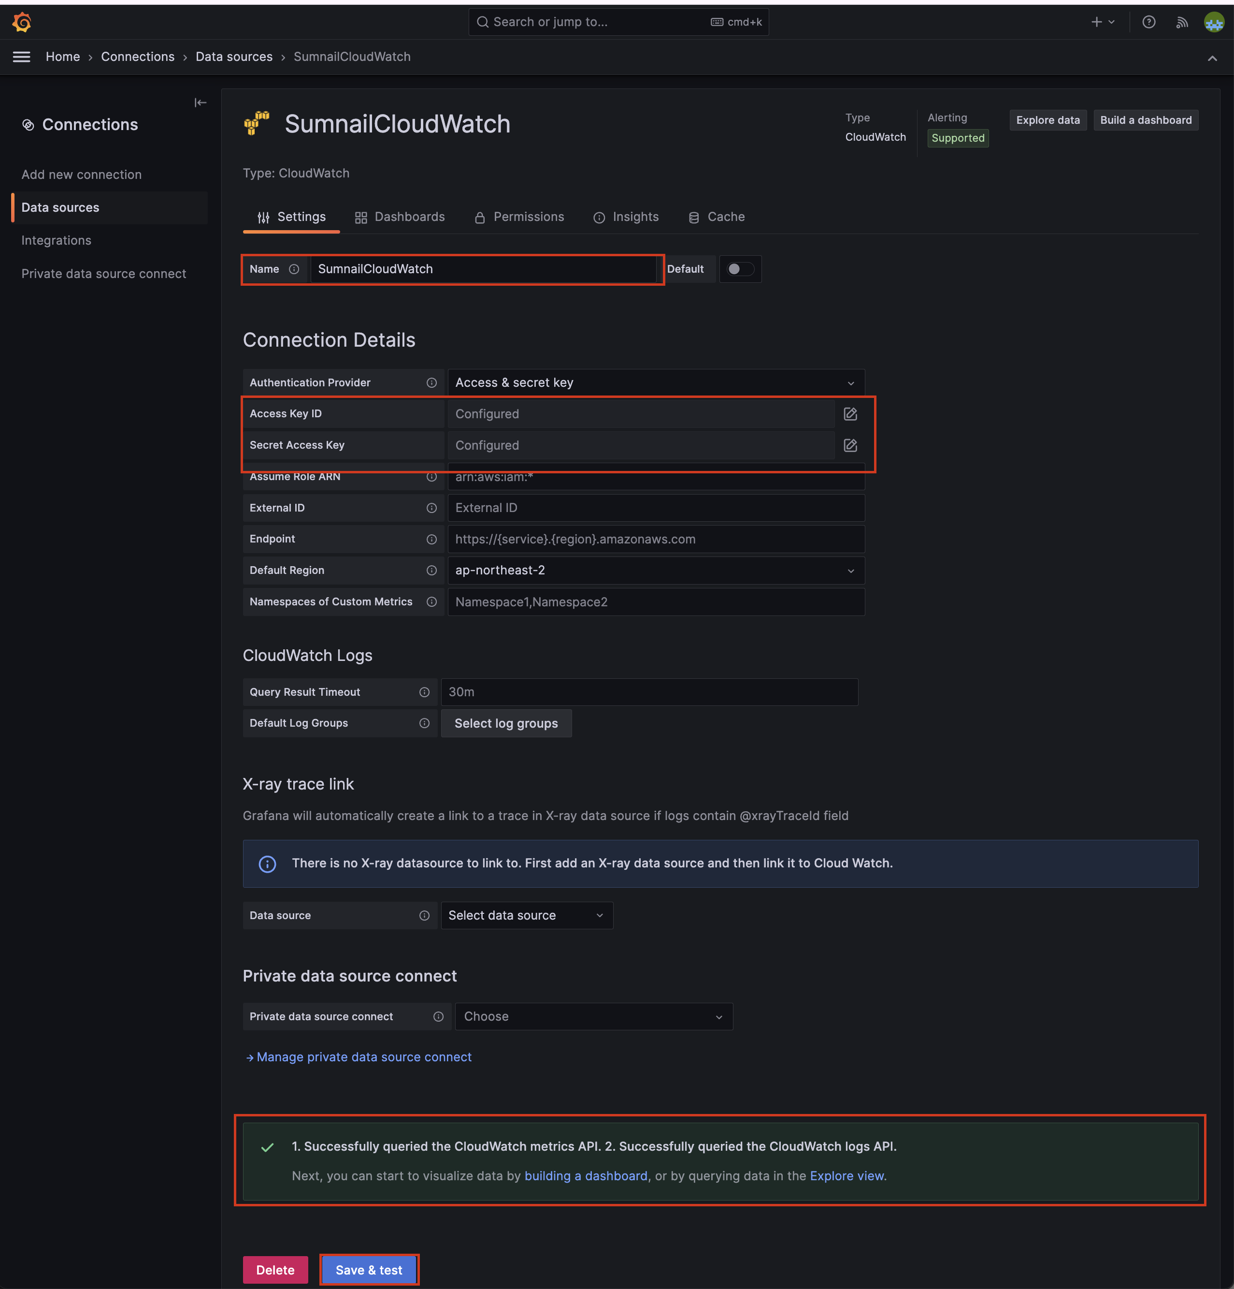Screen dimensions: 1234x1289
Task: Edit the Access Key ID pencil icon
Action: coord(850,414)
